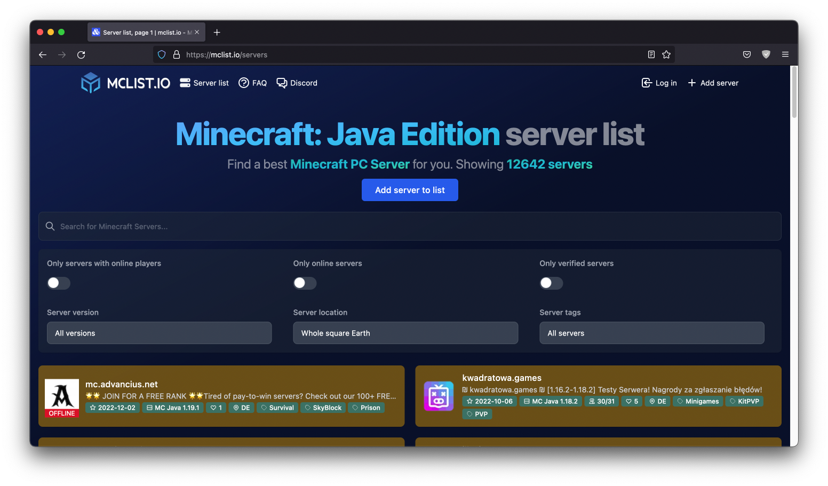The height and width of the screenshot is (486, 828).
Task: Toggle Only online servers switch
Action: click(305, 283)
